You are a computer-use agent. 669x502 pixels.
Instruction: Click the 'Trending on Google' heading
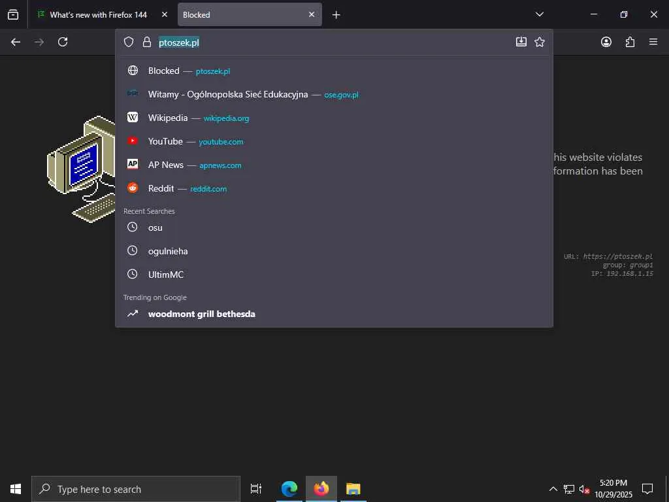(x=155, y=297)
